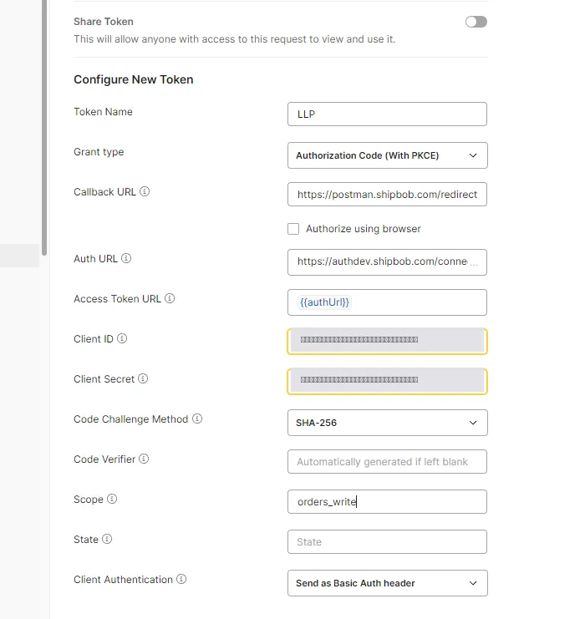The image size is (585, 619).
Task: Click the Scope info icon
Action: click(112, 499)
